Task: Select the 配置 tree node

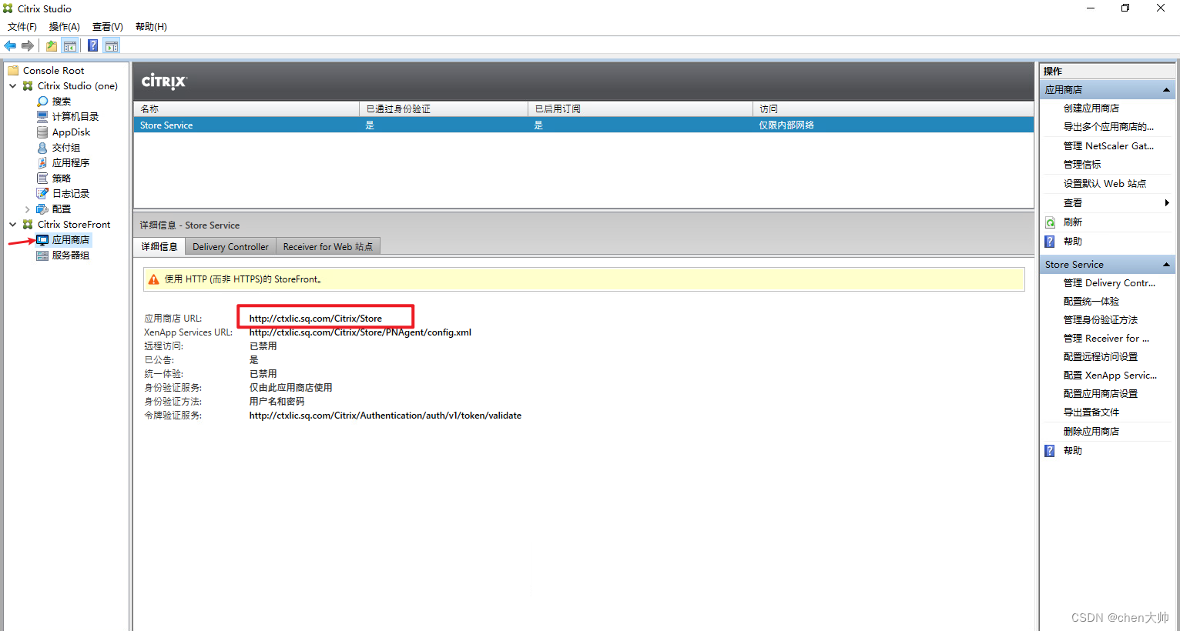Action: (61, 209)
